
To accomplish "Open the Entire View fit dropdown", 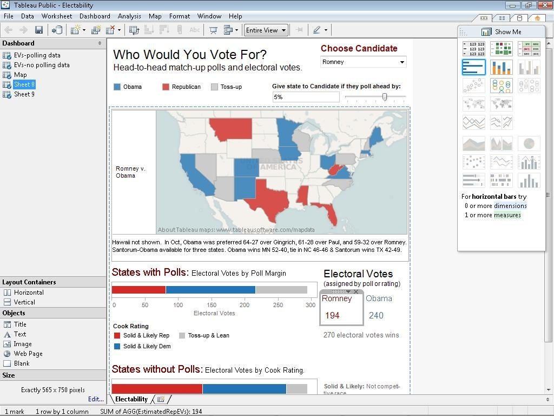I will 266,30.
